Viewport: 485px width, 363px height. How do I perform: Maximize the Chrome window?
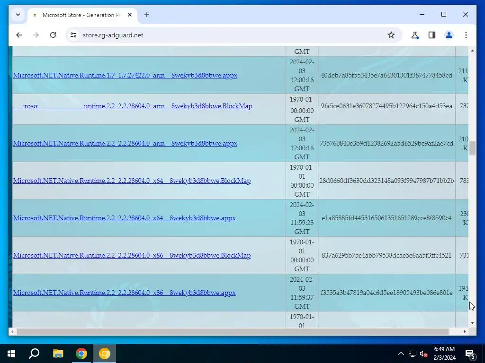443,14
